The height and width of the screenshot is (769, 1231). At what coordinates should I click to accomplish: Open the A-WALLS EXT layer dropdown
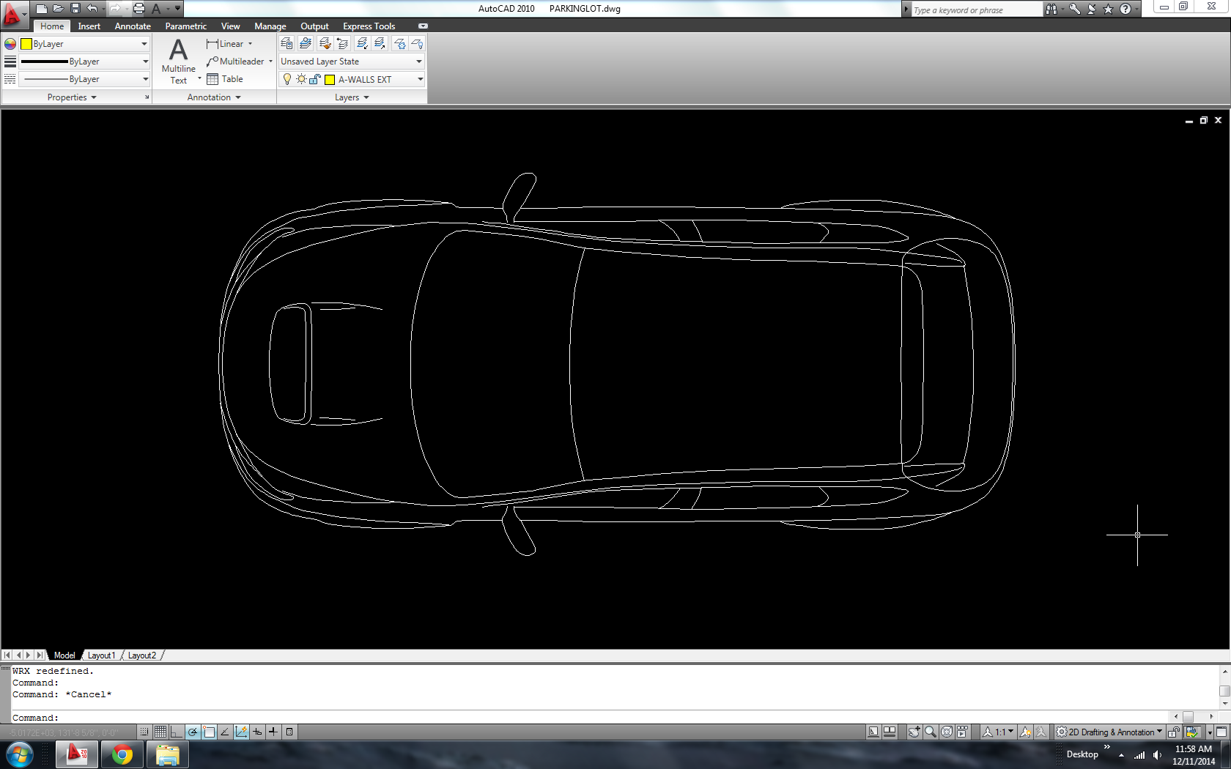tap(352, 79)
